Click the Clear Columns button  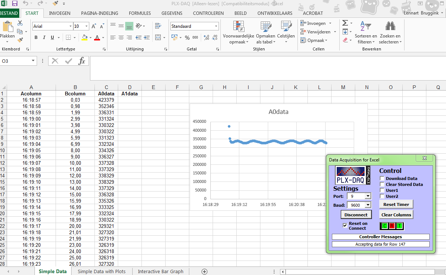(396, 214)
